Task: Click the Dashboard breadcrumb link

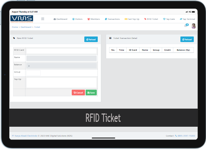Action: click(26, 27)
